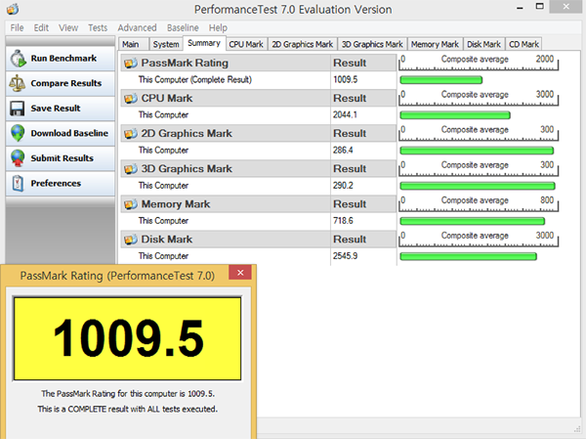The image size is (586, 439).
Task: Click the Memory Mark value 718.6
Action: point(343,221)
